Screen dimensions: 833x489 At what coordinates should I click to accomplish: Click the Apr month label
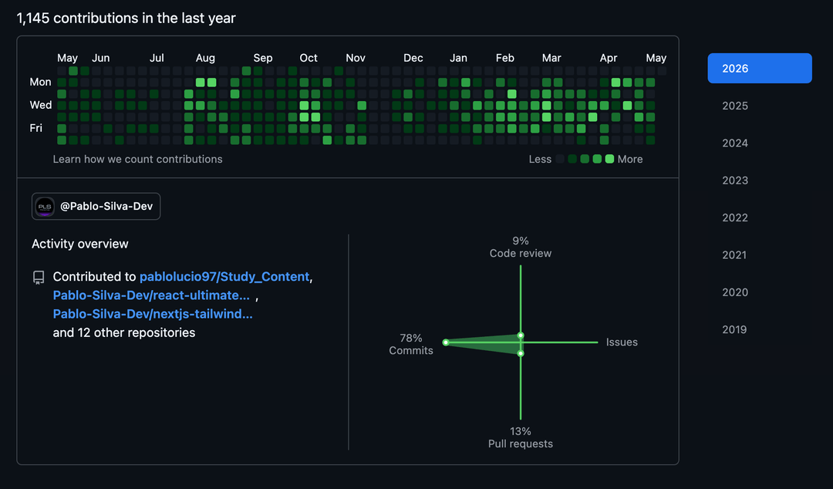click(609, 58)
